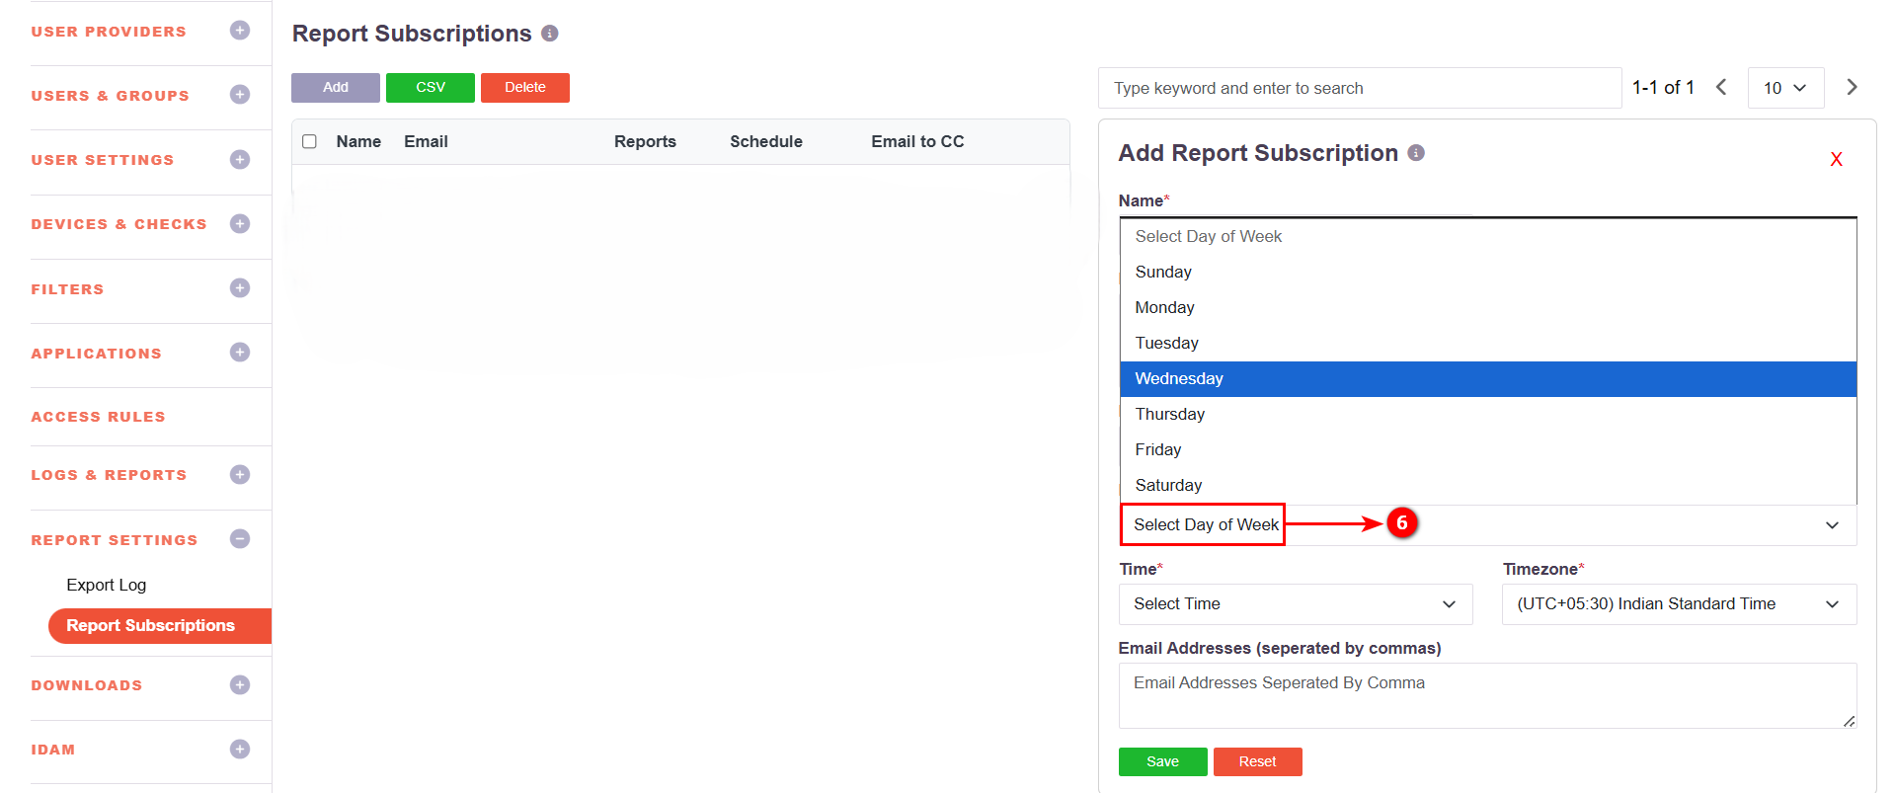Screen dimensions: 1895x793
Task: Click info icon beside Add Report Subscription
Action: (1416, 153)
